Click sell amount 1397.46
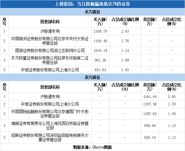The height and width of the screenshot is (151, 185). click(150, 104)
